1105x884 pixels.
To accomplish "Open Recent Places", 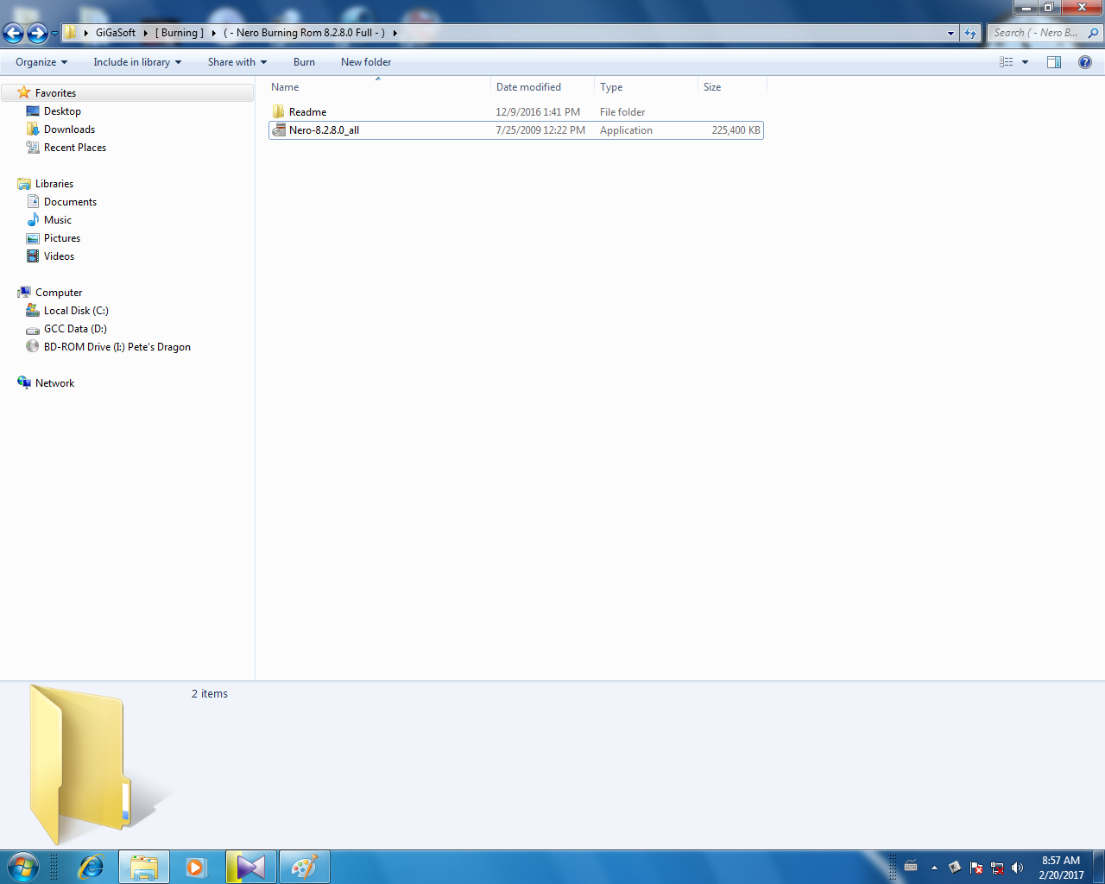I will (74, 148).
